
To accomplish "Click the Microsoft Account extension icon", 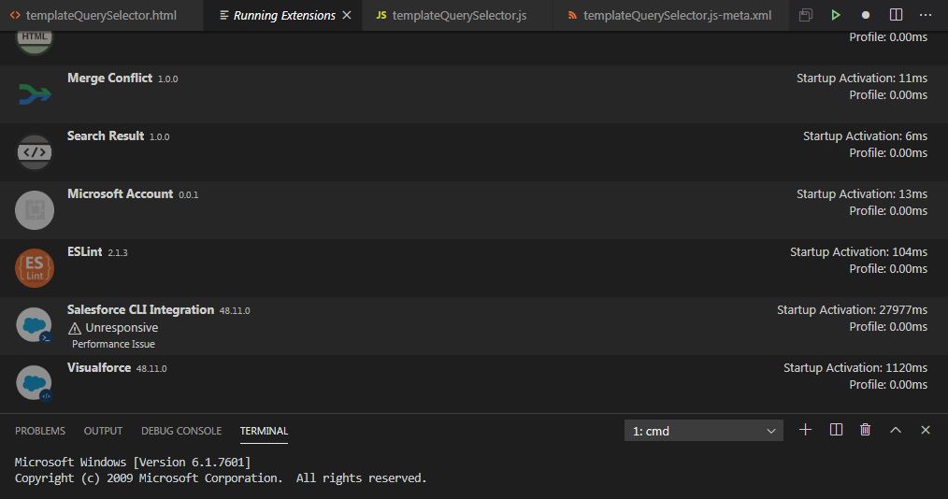I will (x=35, y=210).
